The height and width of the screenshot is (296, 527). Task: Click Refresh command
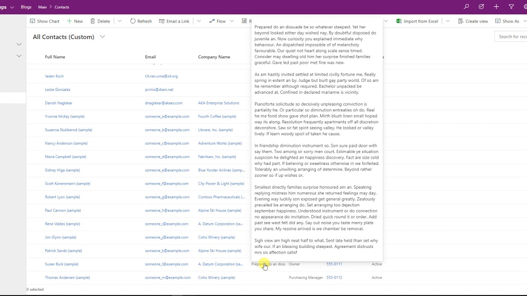tap(141, 21)
